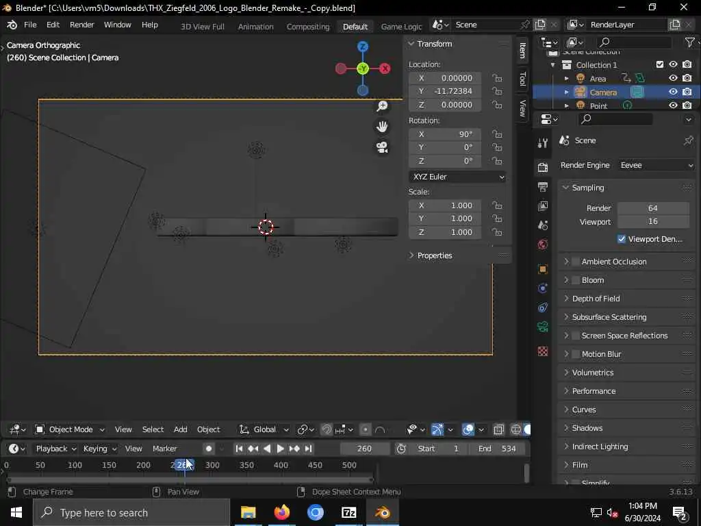This screenshot has height=526, width=701.
Task: Open the Object Constraints properties icon
Action: tap(543, 308)
